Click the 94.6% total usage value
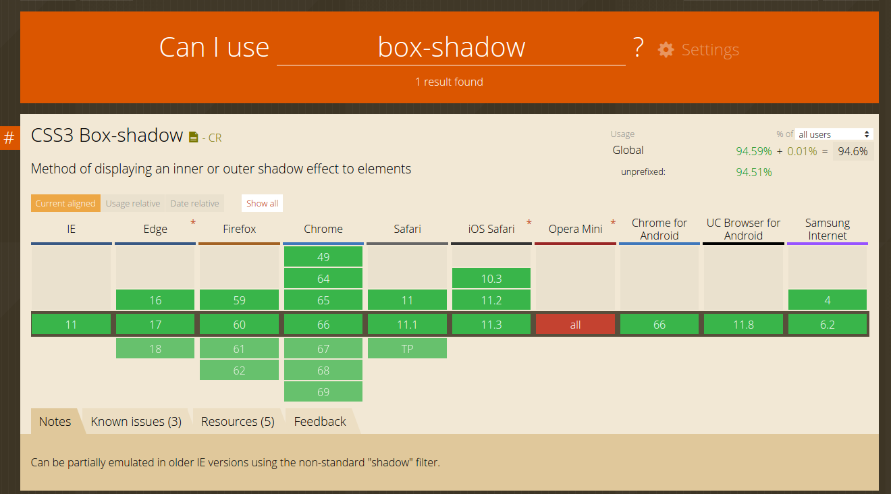This screenshot has height=494, width=891. (853, 151)
